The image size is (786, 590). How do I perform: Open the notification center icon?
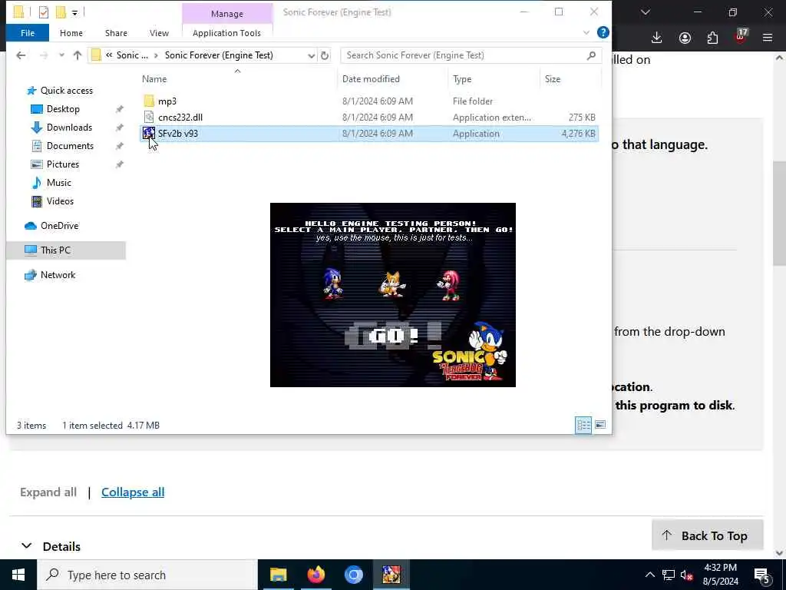761,575
